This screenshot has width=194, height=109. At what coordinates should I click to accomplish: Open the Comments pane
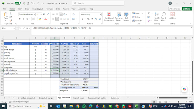[x=175, y=9]
